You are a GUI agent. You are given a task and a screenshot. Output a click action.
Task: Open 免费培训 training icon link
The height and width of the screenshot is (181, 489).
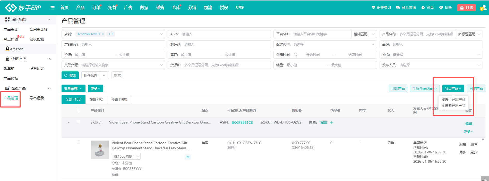[373, 8]
